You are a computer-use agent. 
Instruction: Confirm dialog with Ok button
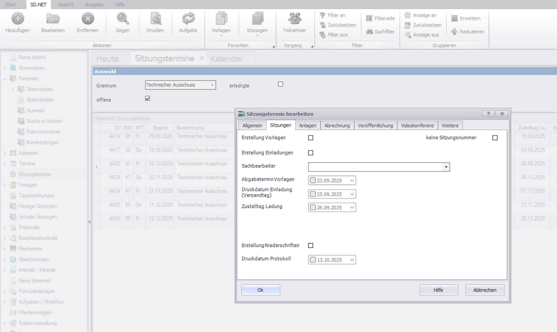[x=260, y=290]
